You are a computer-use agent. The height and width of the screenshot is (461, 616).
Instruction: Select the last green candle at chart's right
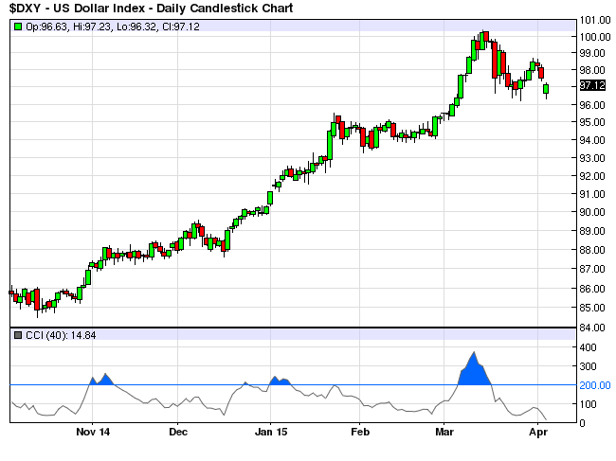[x=546, y=89]
